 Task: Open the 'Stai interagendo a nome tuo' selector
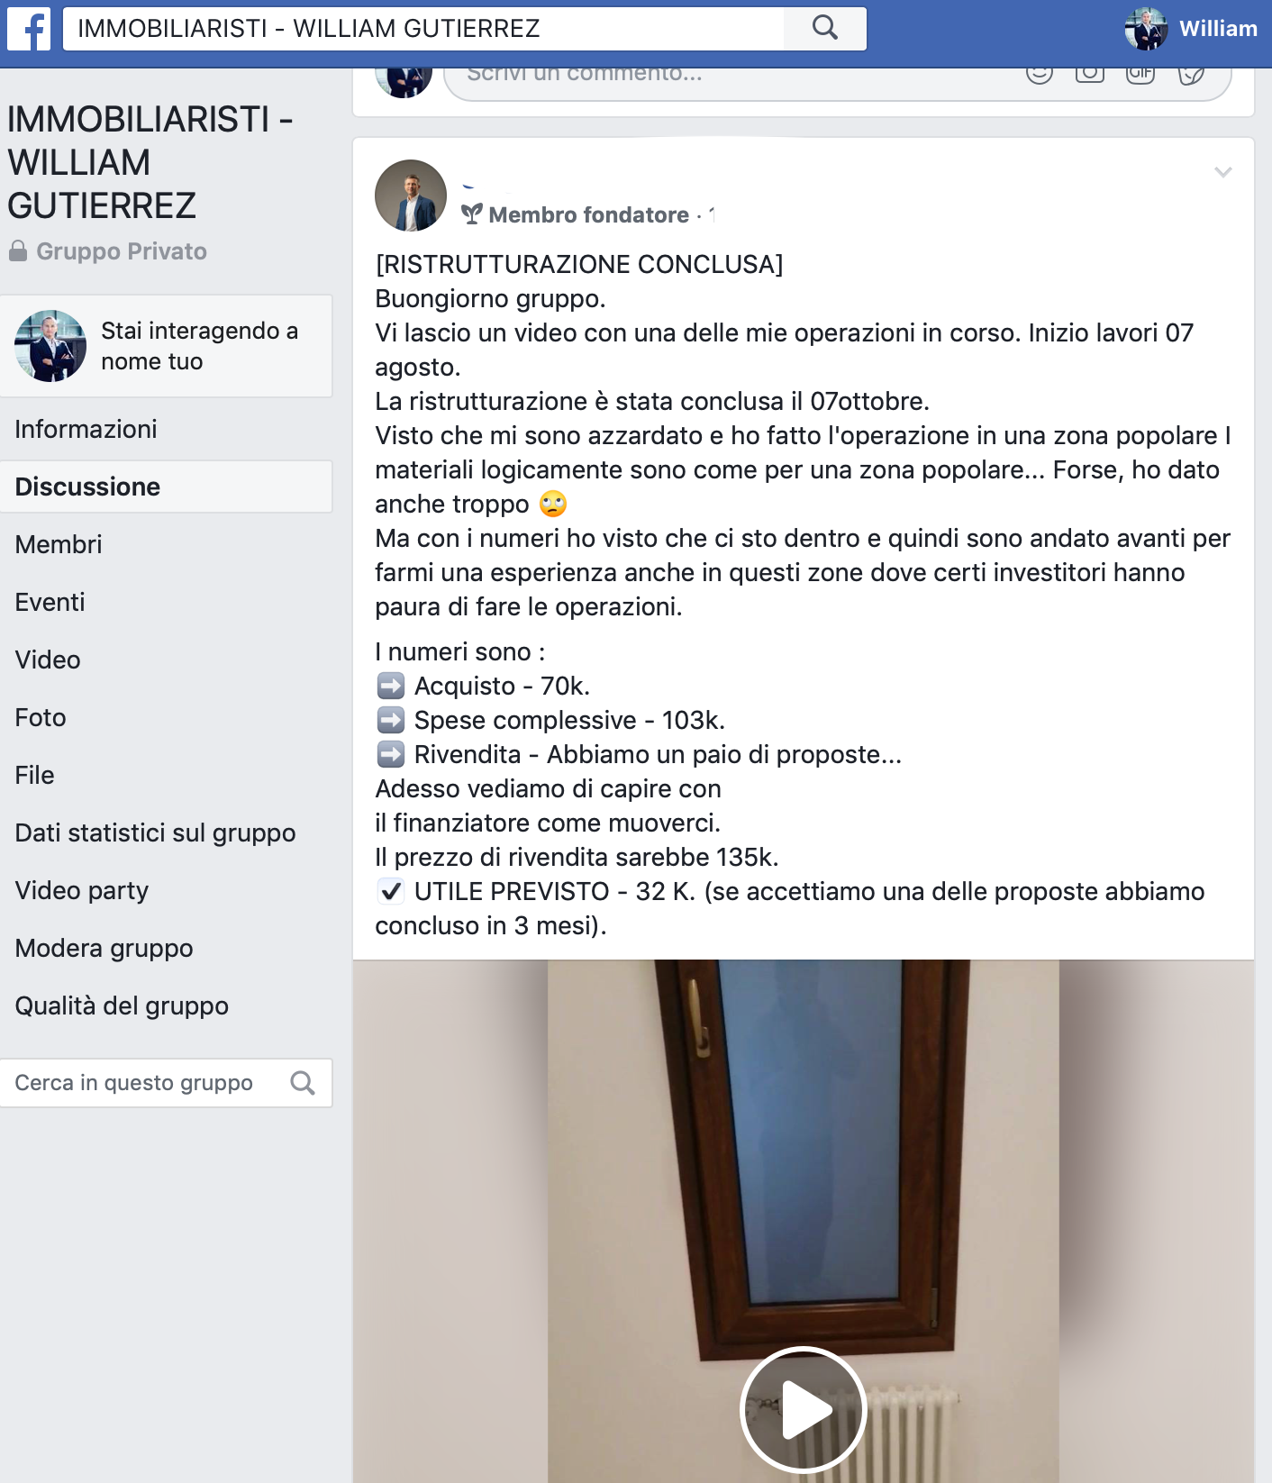point(166,346)
